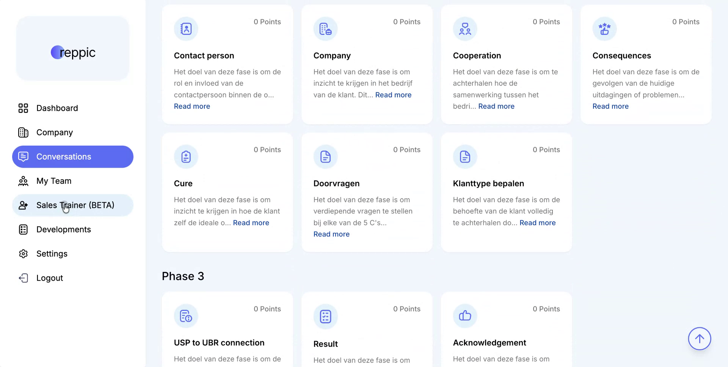Click the reppic logo

73,52
